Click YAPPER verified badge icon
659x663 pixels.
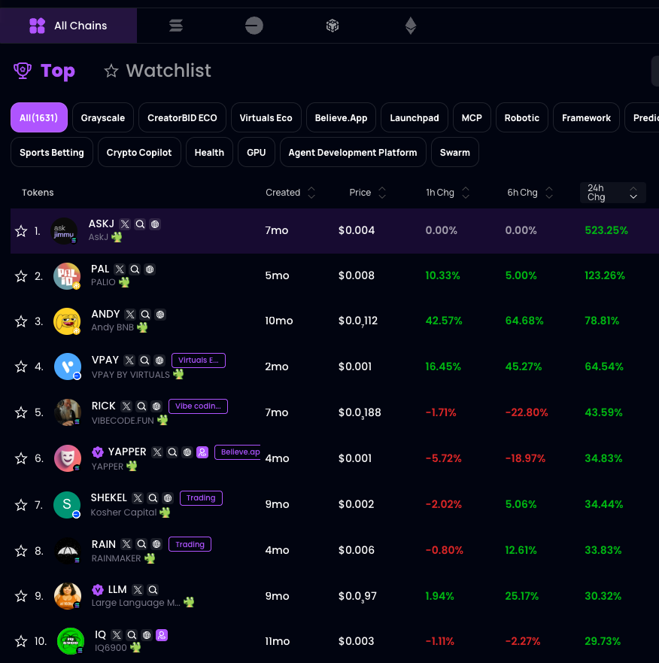(x=98, y=452)
